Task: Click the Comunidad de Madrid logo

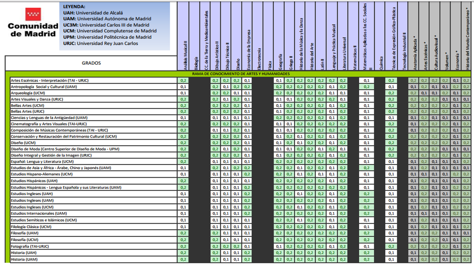Action: (33, 23)
